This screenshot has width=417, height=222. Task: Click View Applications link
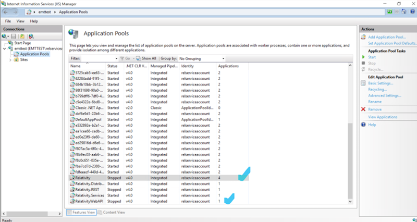(383, 117)
